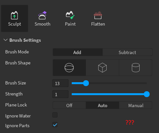Click the Strength slider handle
This screenshot has height=133, width=159.
tap(147, 94)
